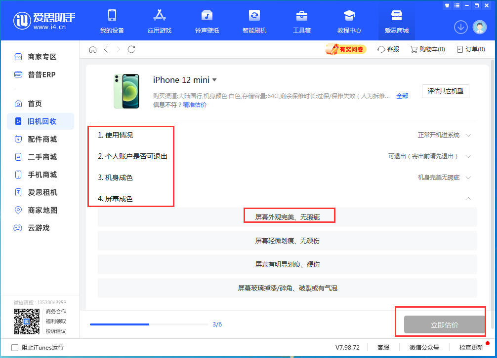This screenshot has width=497, height=358.
Task: Go back using the left arrow icon
Action: tap(106, 49)
